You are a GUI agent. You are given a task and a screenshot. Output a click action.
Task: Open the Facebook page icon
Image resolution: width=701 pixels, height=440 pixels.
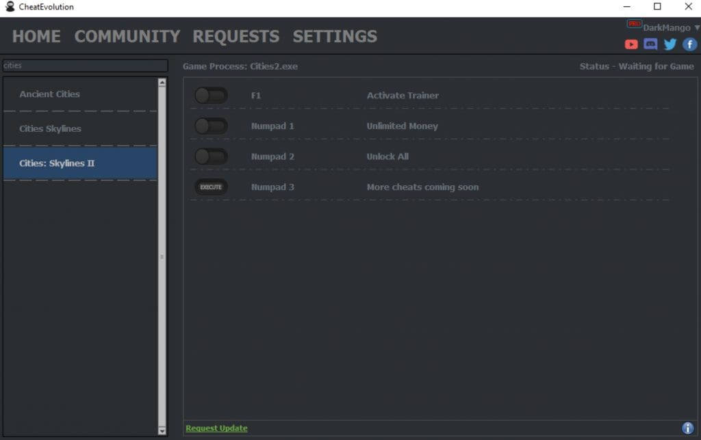(x=689, y=44)
